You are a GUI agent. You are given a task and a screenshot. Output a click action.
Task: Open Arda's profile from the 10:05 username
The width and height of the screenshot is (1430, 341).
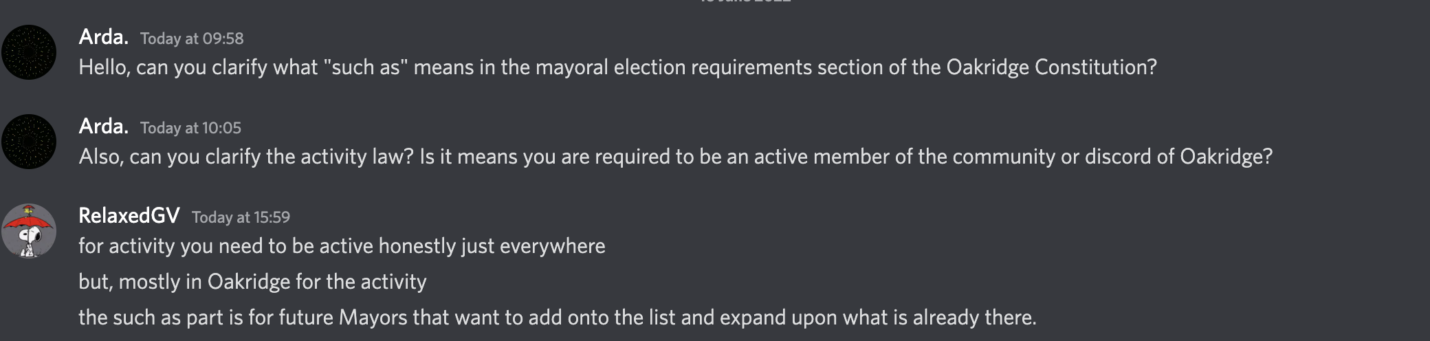point(103,126)
